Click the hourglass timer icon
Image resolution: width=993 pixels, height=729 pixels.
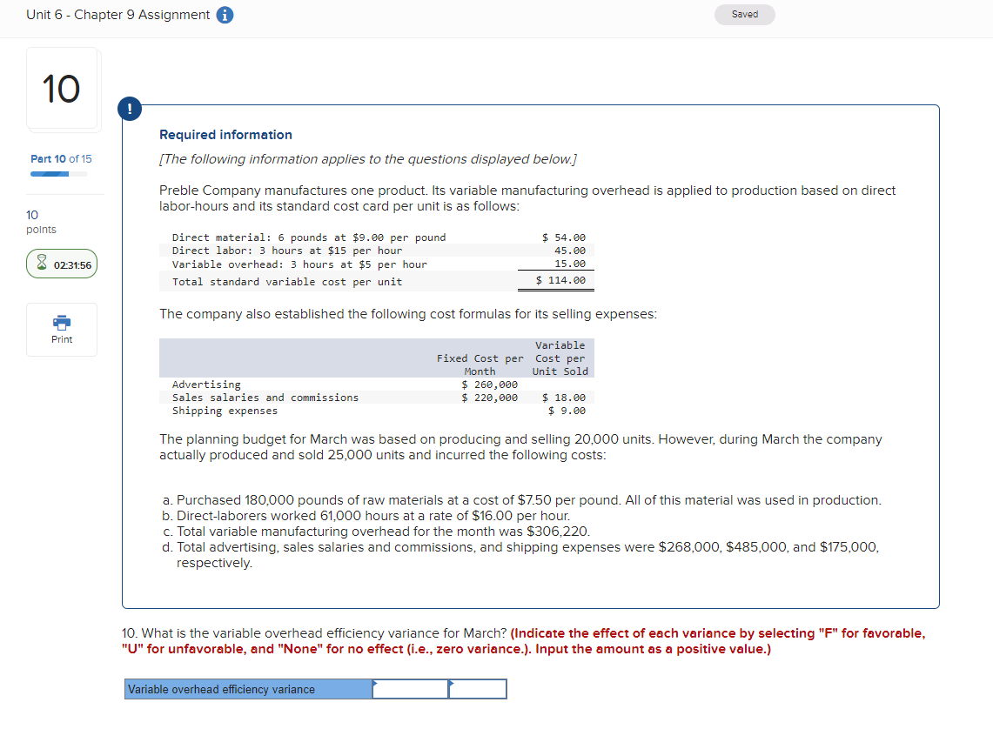[42, 263]
